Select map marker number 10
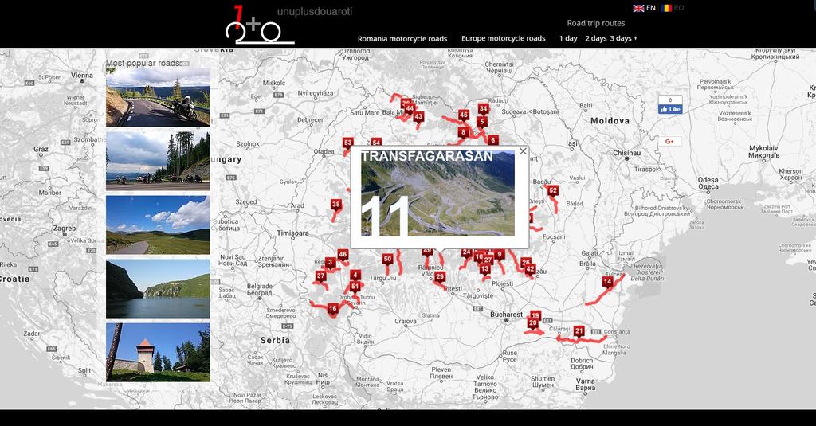The width and height of the screenshot is (816, 426). [479, 257]
